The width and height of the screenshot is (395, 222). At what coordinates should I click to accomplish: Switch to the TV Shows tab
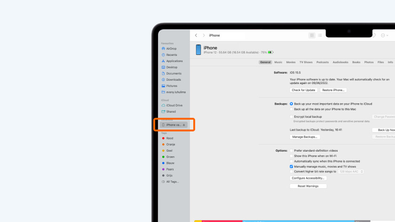click(306, 62)
